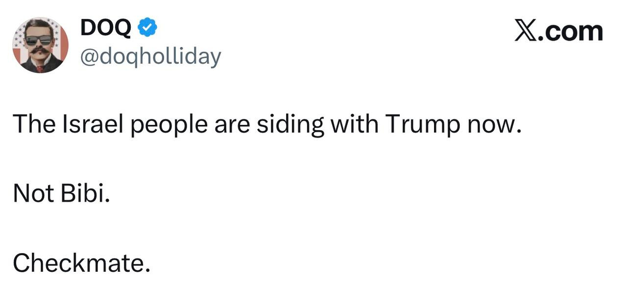
Task: Click the blue verified checkmark badge
Action: coord(147,27)
